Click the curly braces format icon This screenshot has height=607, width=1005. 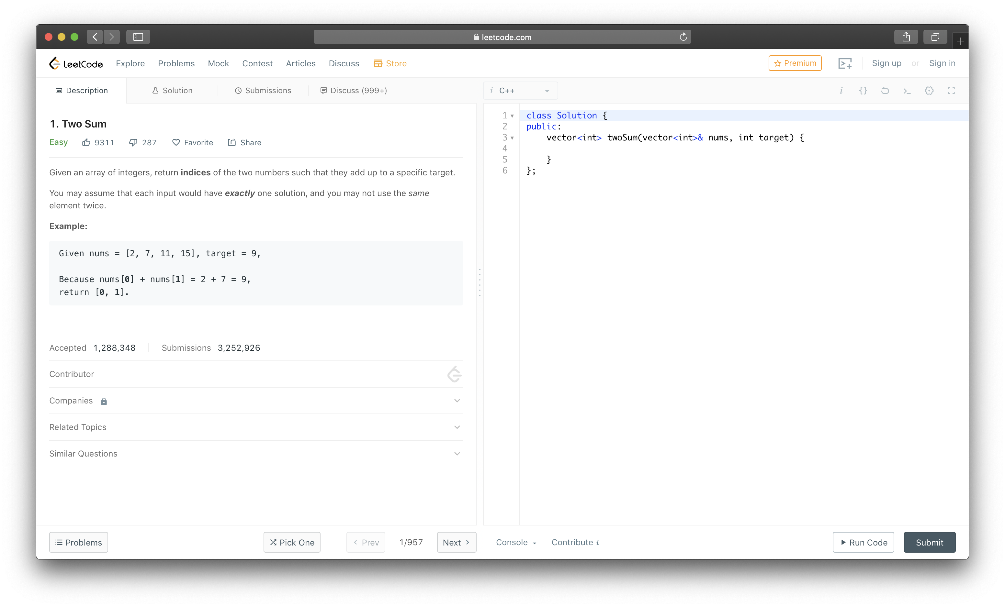pos(863,91)
